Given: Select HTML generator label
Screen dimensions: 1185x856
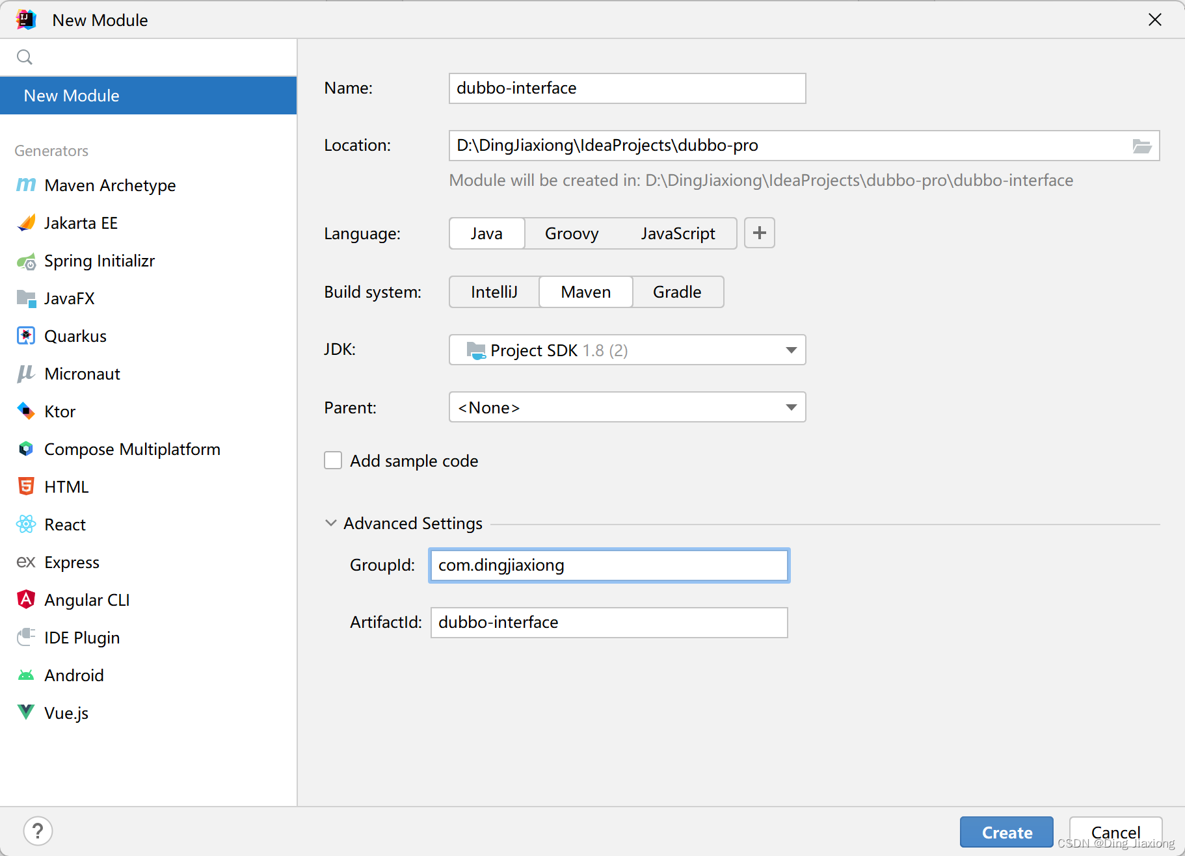Looking at the screenshot, I should pos(66,487).
